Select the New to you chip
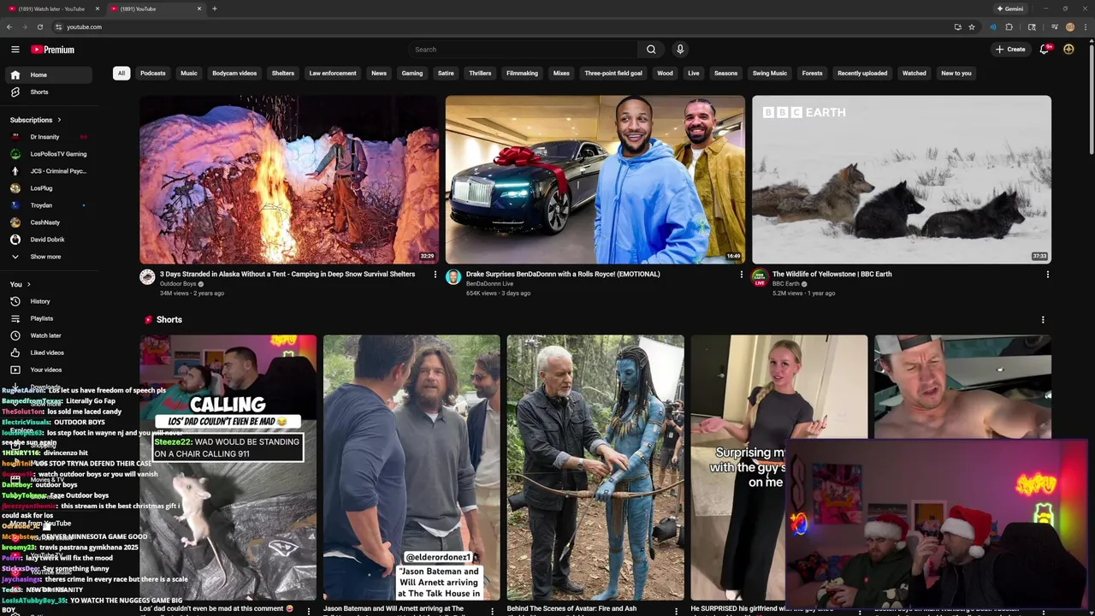 point(956,74)
